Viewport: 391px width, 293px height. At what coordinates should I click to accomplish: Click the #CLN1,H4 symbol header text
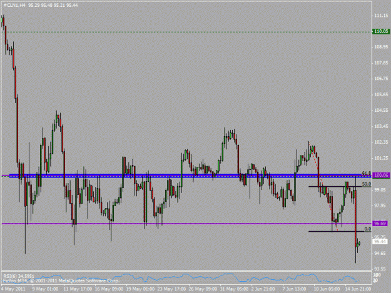tap(15, 5)
